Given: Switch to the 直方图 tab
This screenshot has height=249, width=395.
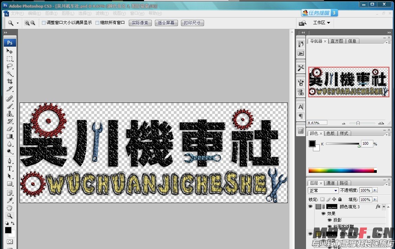Looking at the screenshot, I should pyautogui.click(x=337, y=41).
